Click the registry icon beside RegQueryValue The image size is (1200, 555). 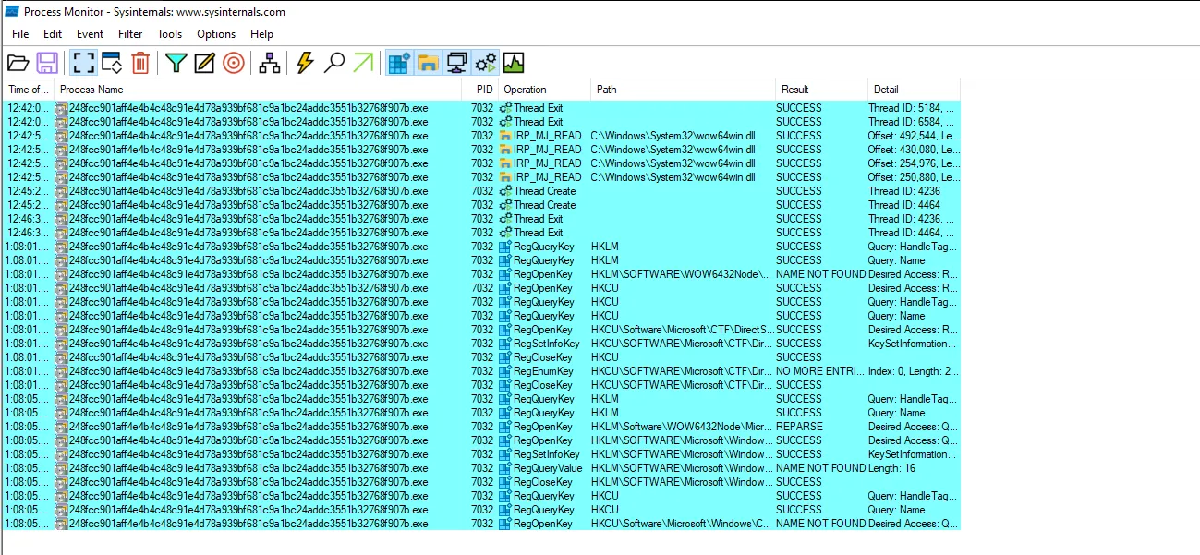point(505,468)
